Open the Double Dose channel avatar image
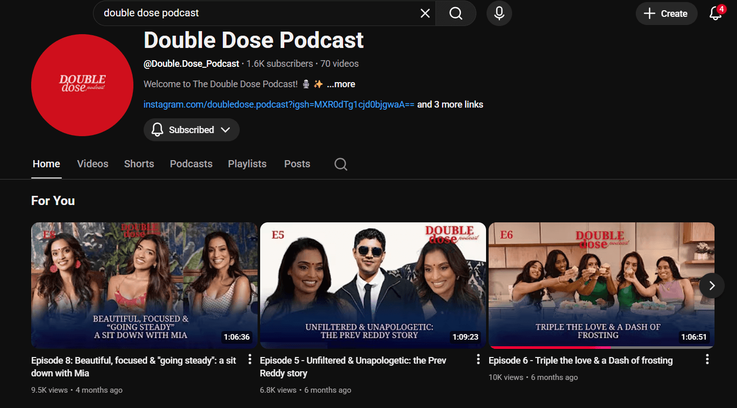Image resolution: width=737 pixels, height=408 pixels. click(x=82, y=85)
